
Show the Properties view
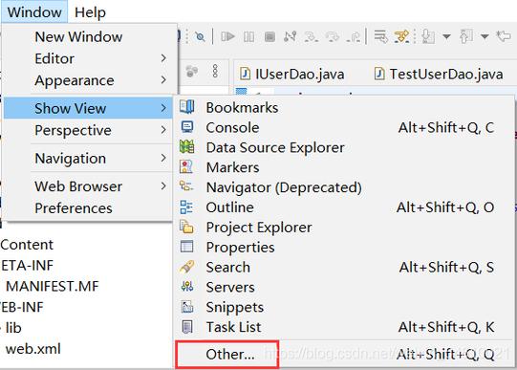[344, 247]
